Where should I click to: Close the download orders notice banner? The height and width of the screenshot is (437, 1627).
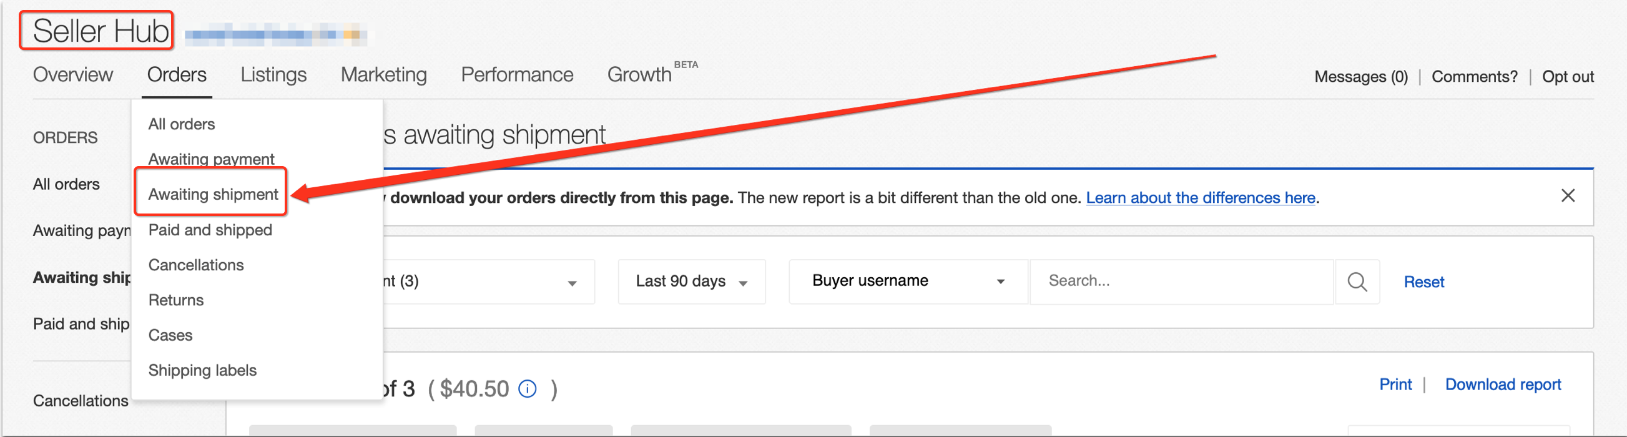tap(1568, 196)
